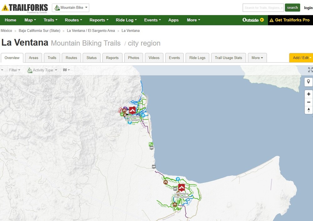Zoom in on the map
Screen dimensions: 313x221
click(x=309, y=94)
